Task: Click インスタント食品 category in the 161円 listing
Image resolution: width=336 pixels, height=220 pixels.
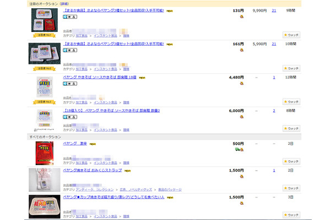Action: pyautogui.click(x=105, y=69)
